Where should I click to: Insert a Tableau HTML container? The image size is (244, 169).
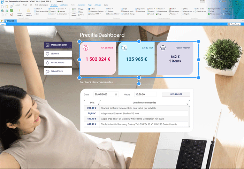pos(94,14)
